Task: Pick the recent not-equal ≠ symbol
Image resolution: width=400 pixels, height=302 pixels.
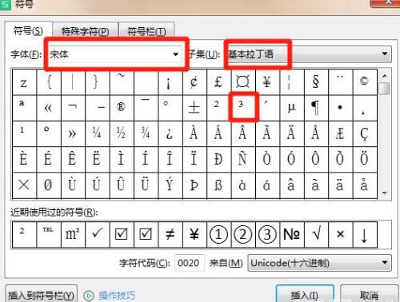Action: pyautogui.click(x=170, y=234)
